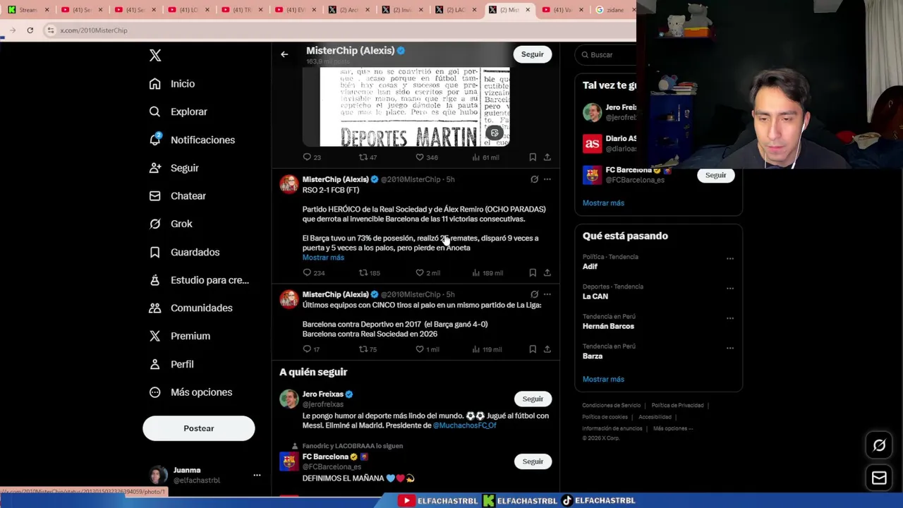
Task: Open floating messages envelope button
Action: pos(879,478)
